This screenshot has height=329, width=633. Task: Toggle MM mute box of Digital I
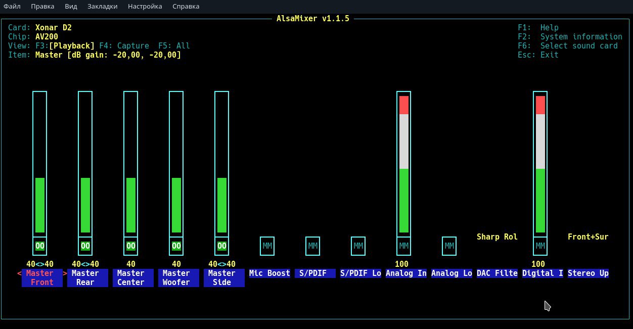540,246
